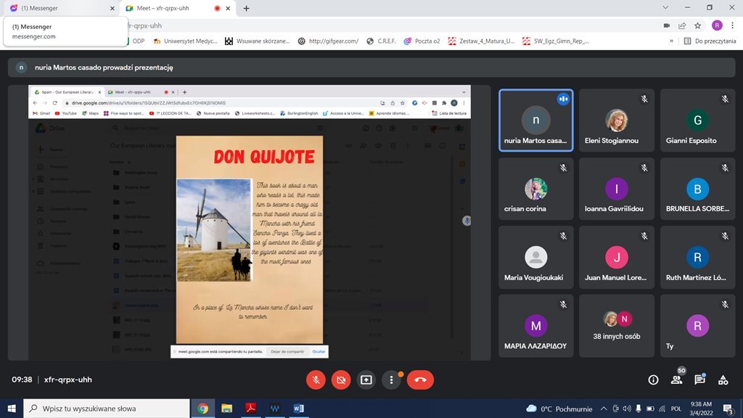The image size is (743, 418).
Task: Click the share page icon in address bar
Action: point(682,25)
